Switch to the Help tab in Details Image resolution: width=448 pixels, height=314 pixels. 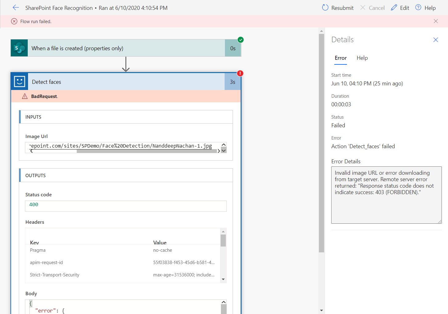click(362, 58)
